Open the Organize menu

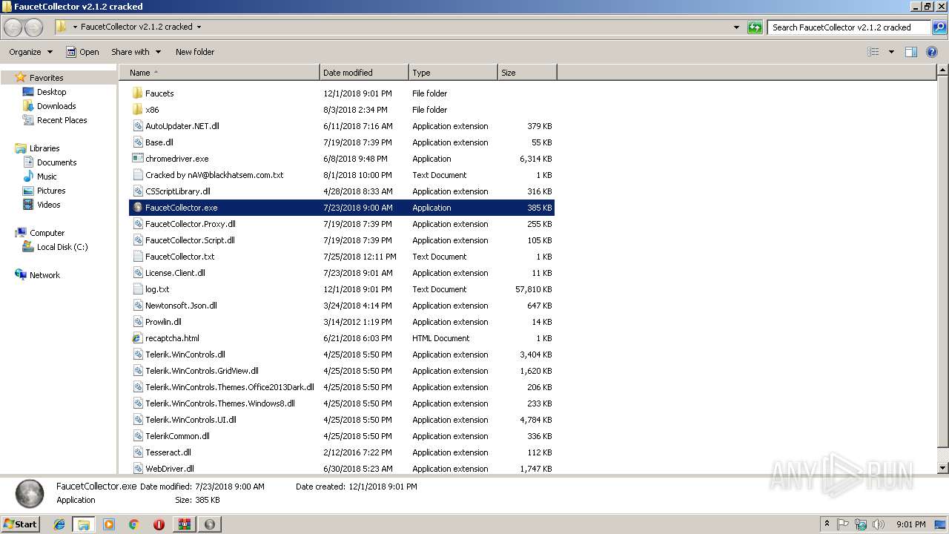coord(31,52)
